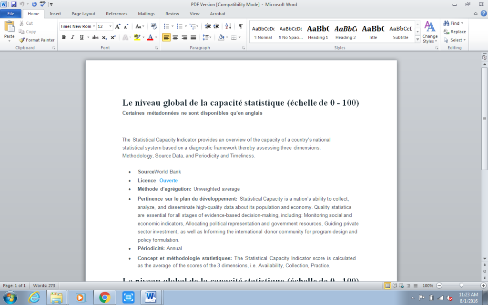Expand the font name dropdown list
This screenshot has width=488, height=305.
point(94,27)
